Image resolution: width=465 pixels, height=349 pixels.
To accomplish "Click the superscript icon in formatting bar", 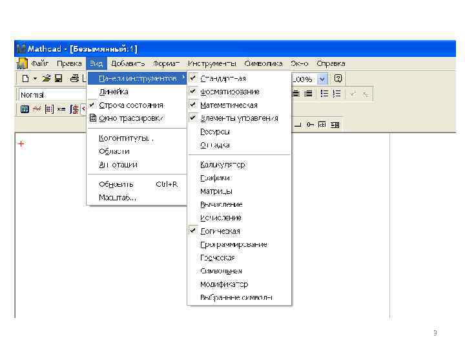I will click(x=353, y=94).
